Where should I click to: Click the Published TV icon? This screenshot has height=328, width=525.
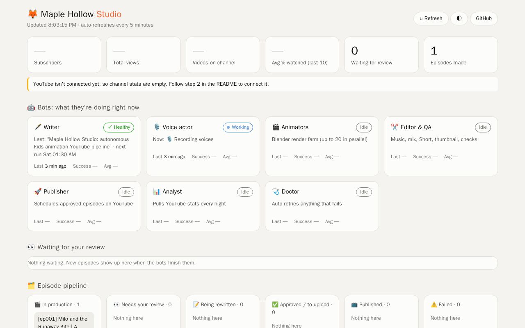[354, 305]
